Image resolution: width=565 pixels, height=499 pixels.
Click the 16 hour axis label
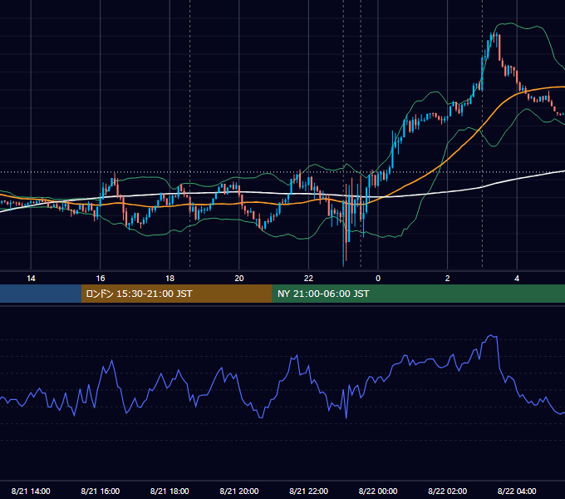coord(101,279)
